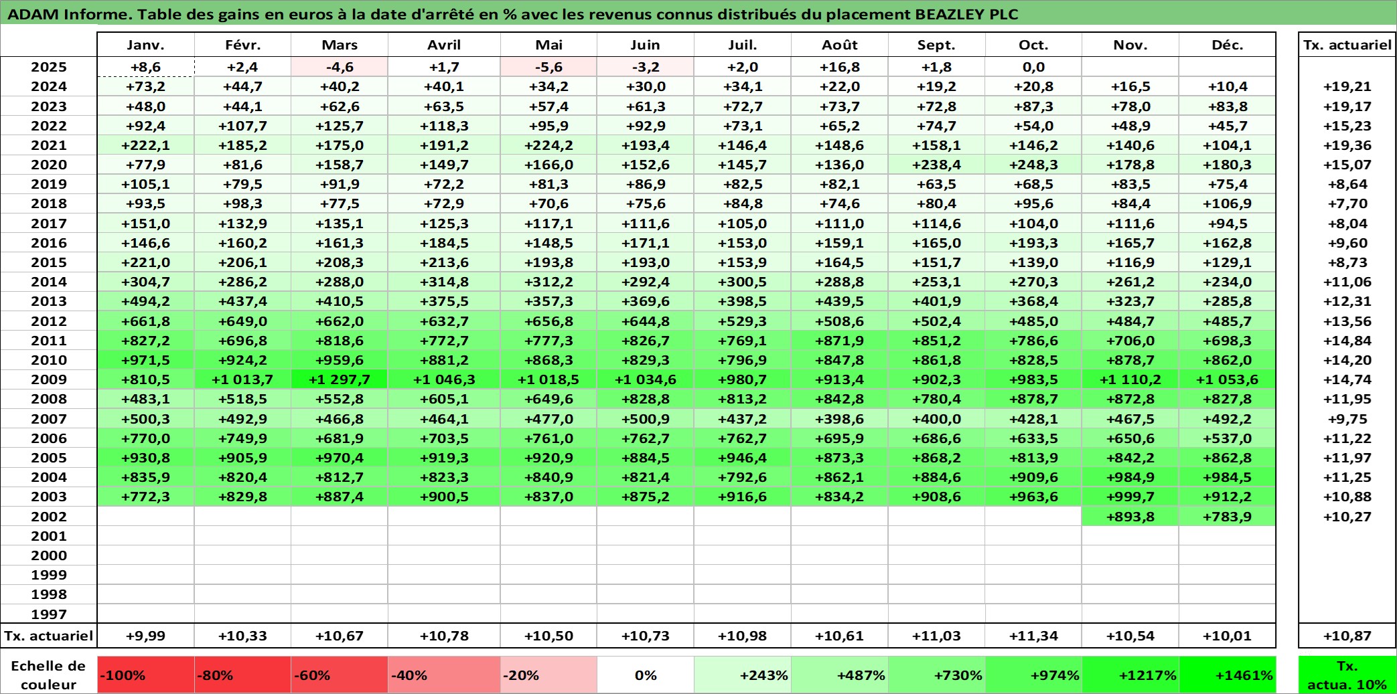
Task: Click the Mars column header
Action: click(x=340, y=45)
